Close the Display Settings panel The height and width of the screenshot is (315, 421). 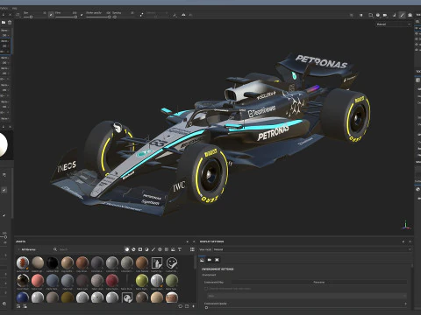(x=410, y=241)
